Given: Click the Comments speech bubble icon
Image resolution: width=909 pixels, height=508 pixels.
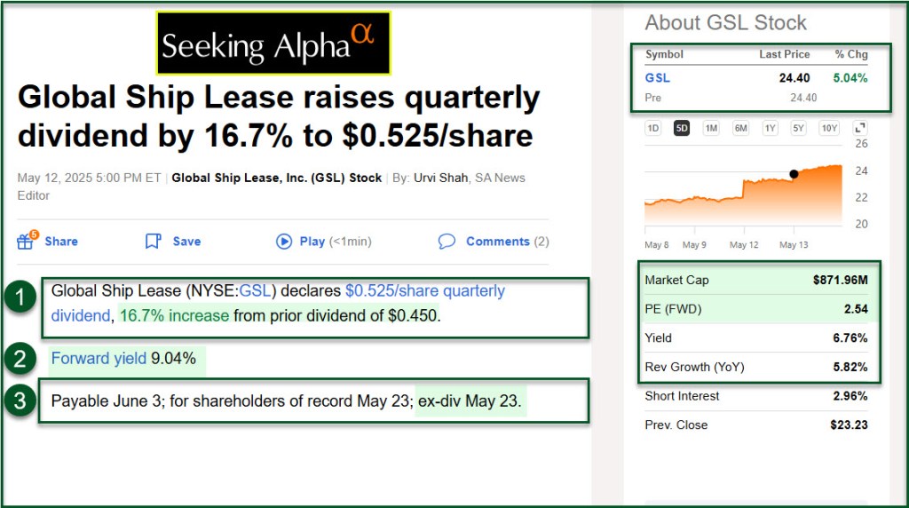Looking at the screenshot, I should click(x=447, y=241).
